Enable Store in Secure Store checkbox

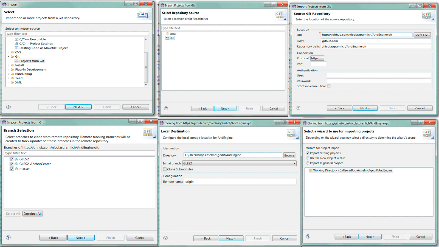pyautogui.click(x=329, y=86)
